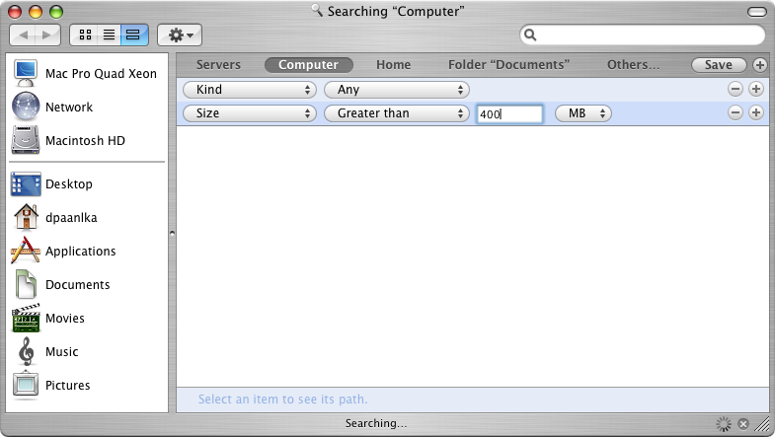Remove the Kind criterion row
775x437 pixels.
click(x=736, y=89)
